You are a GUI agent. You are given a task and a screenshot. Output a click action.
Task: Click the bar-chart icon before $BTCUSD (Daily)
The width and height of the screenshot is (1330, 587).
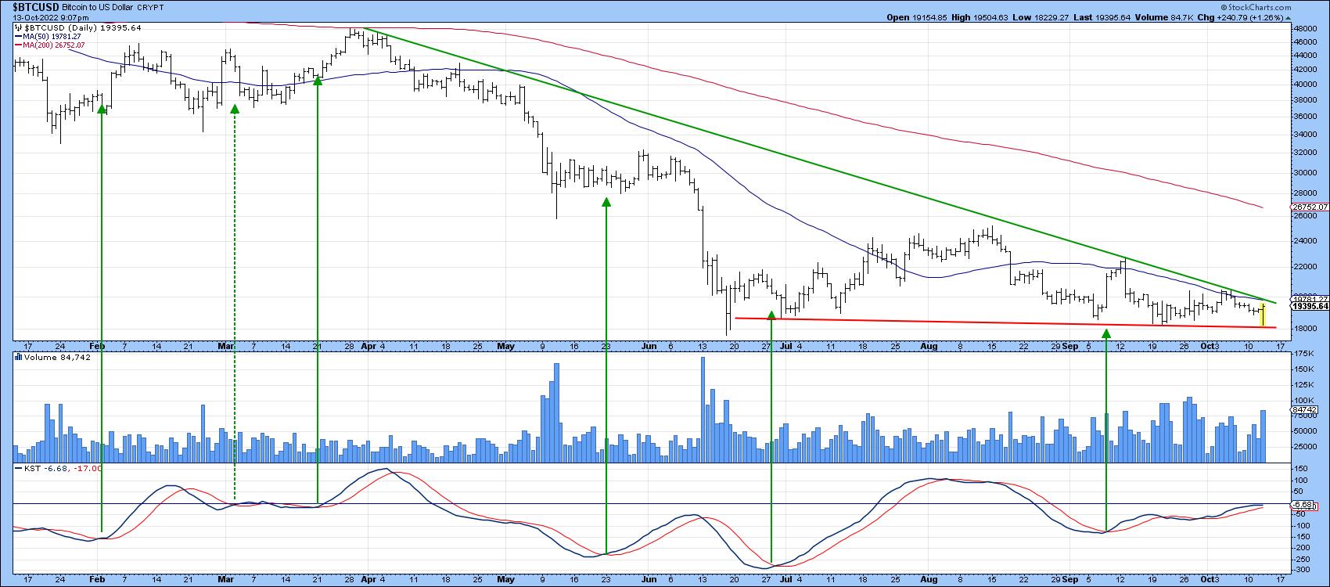18,27
